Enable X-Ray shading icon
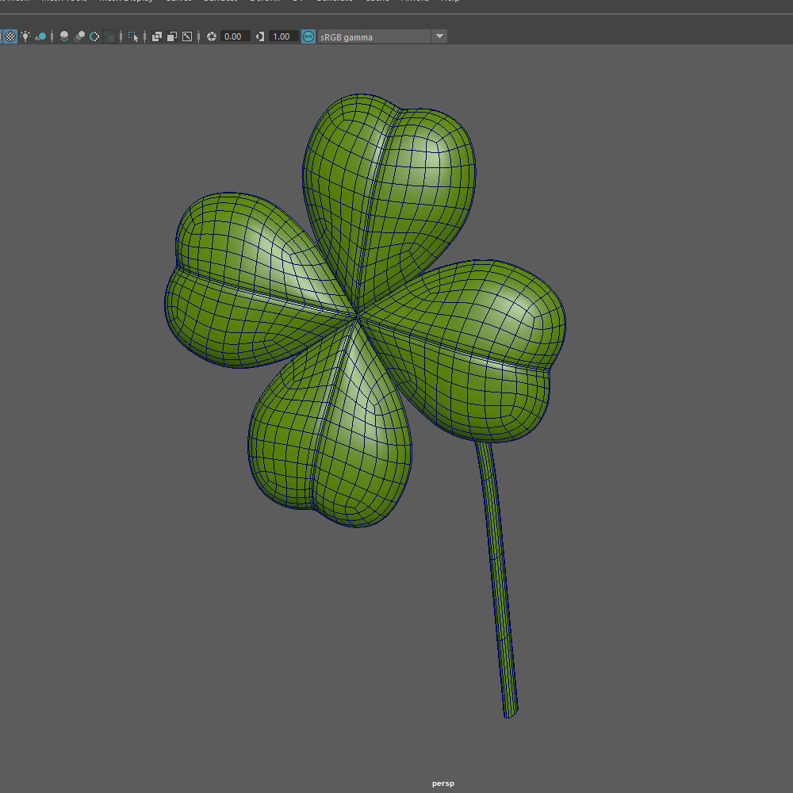Image resolution: width=793 pixels, height=793 pixels. 157,36
